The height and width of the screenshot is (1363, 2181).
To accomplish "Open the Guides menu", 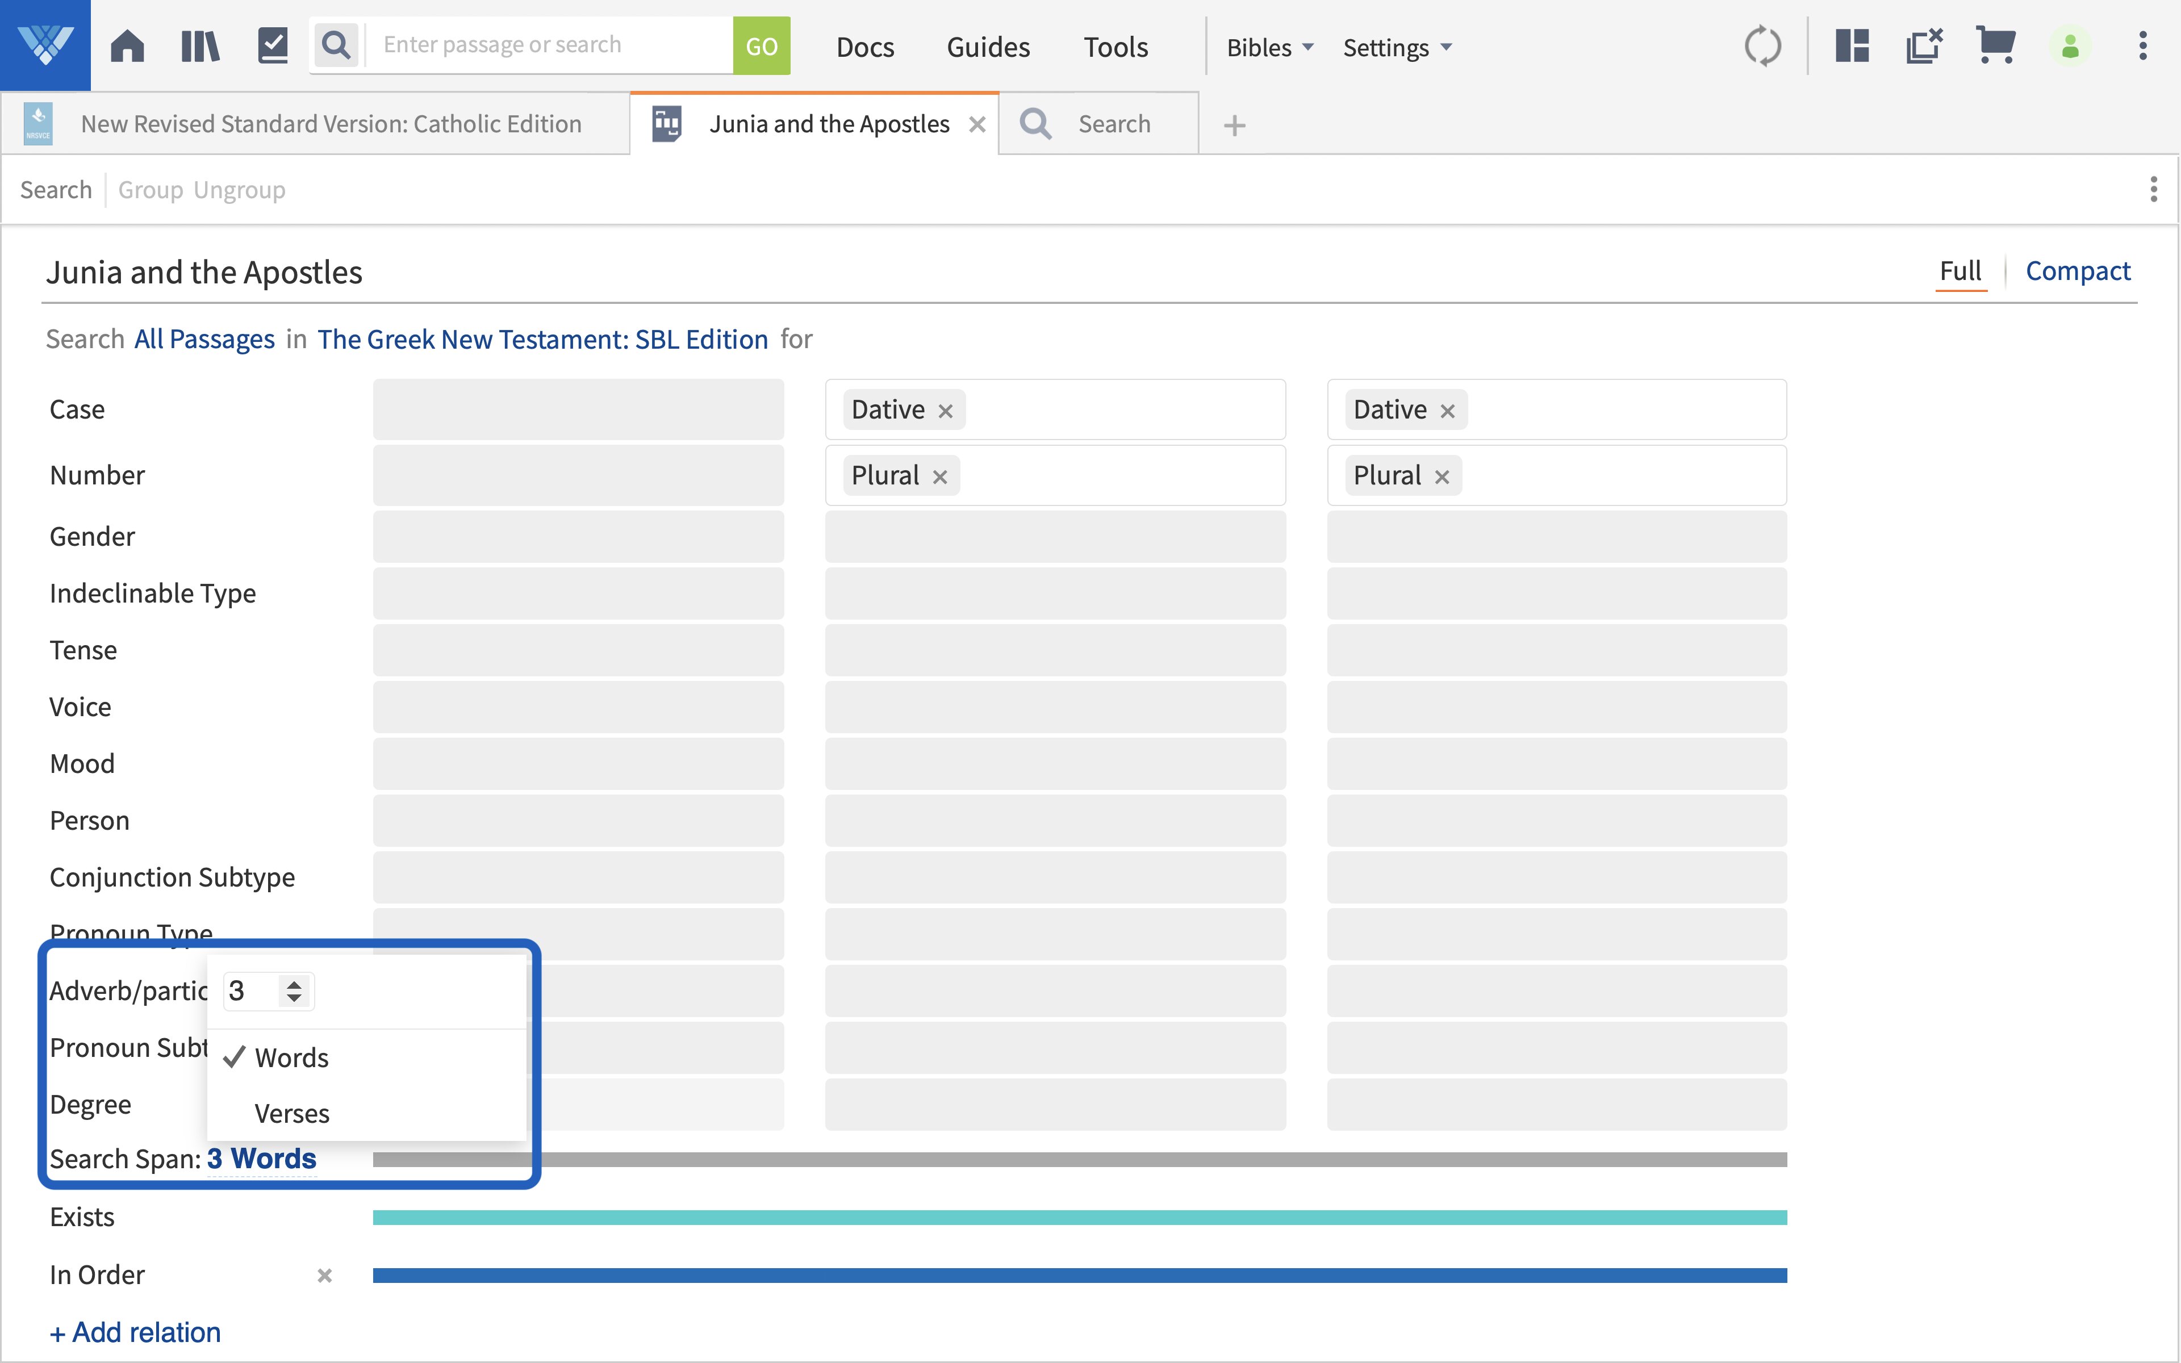I will (988, 47).
